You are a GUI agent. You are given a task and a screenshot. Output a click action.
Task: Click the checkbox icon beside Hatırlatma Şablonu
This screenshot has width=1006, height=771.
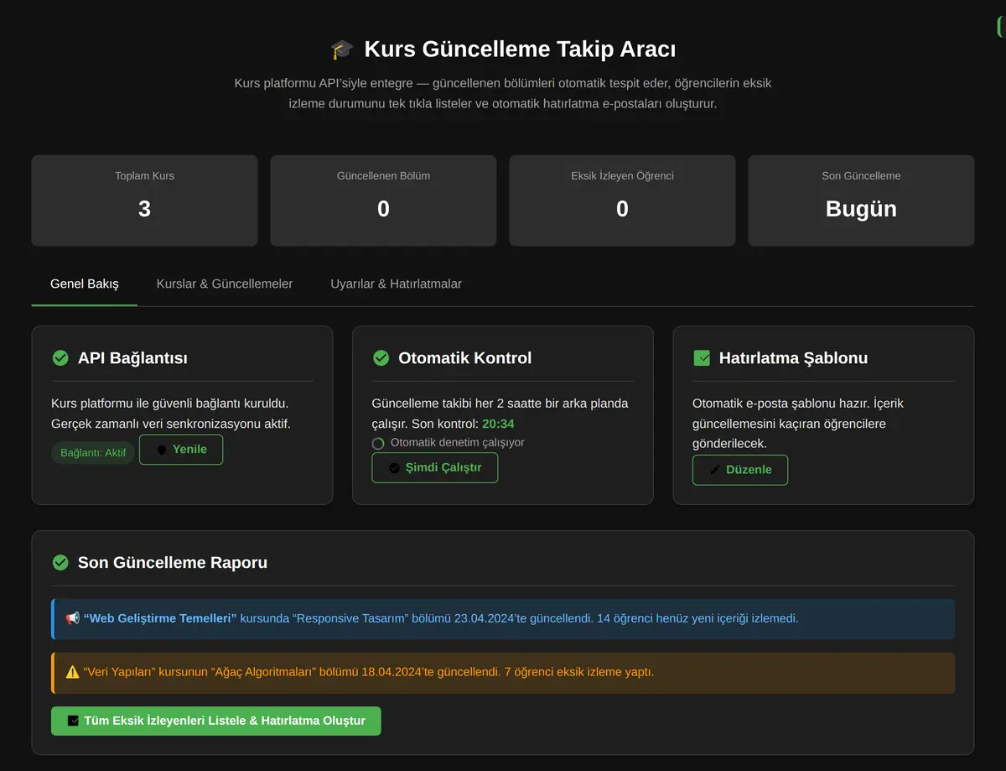pos(702,358)
